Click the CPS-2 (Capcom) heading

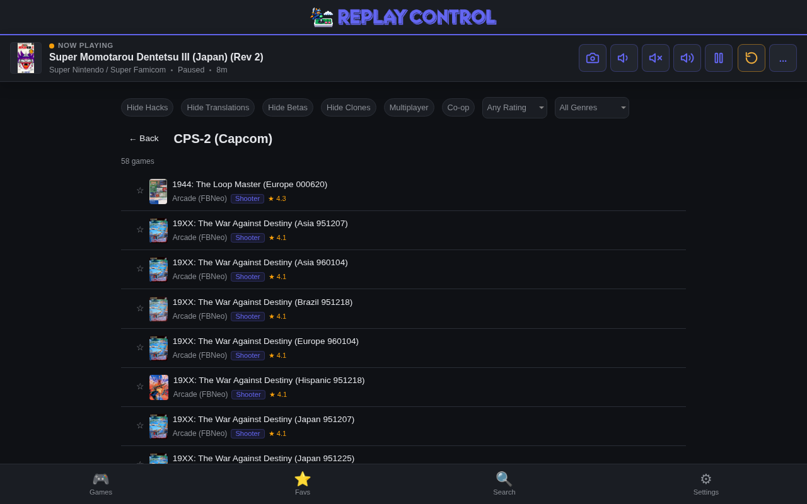(223, 139)
